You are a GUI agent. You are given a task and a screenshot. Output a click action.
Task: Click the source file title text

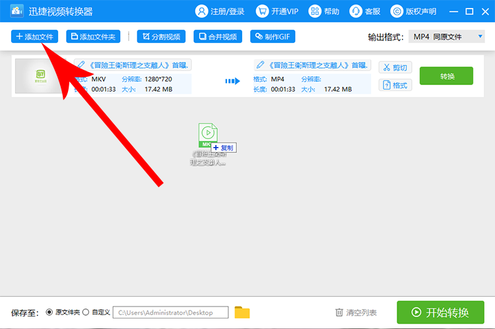(139, 65)
